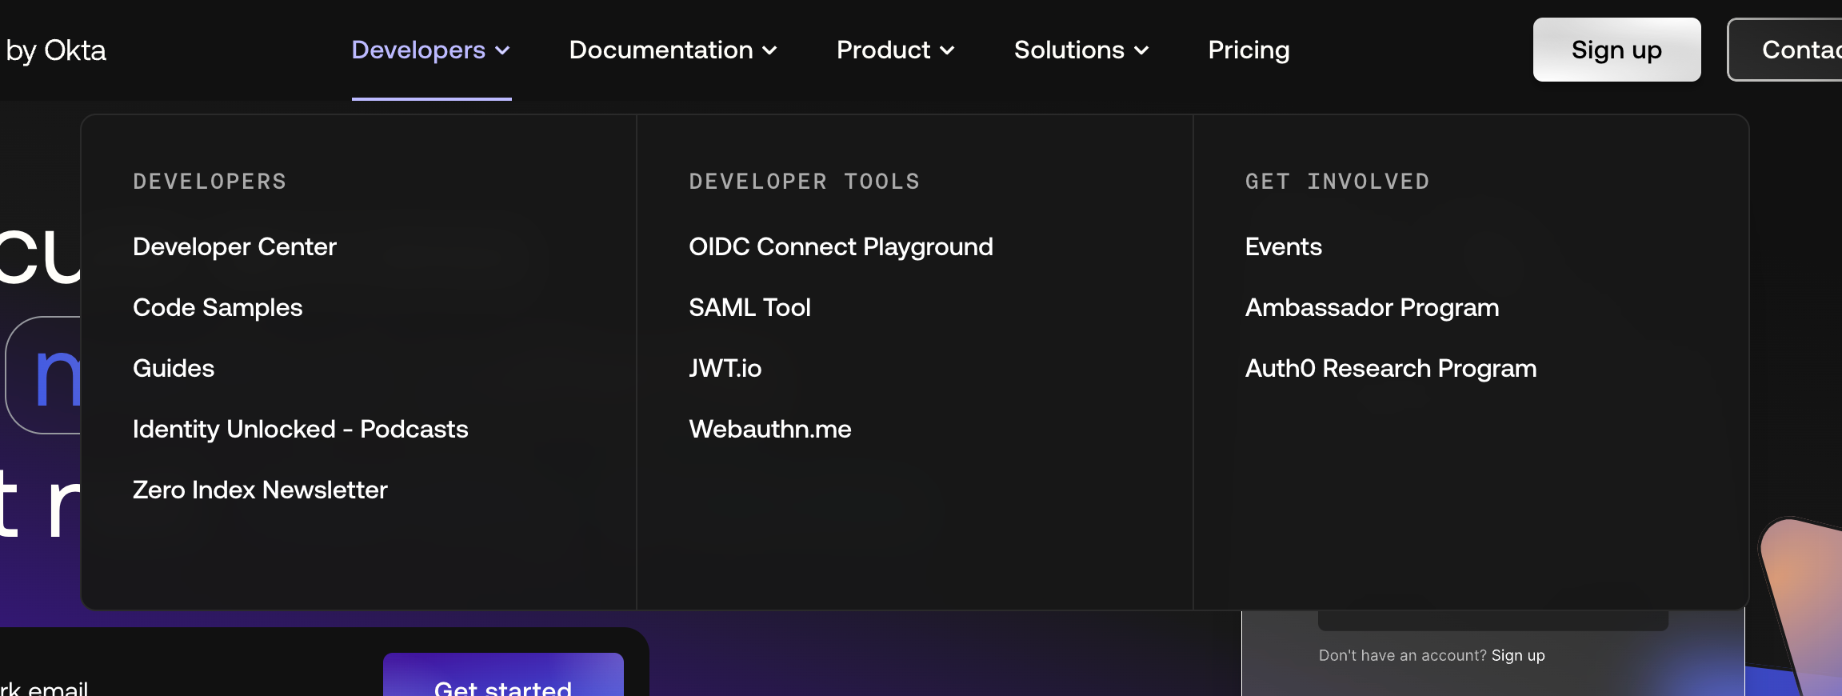Screen dimensions: 1842x696
Task: Open the SAML Tool
Action: [749, 307]
